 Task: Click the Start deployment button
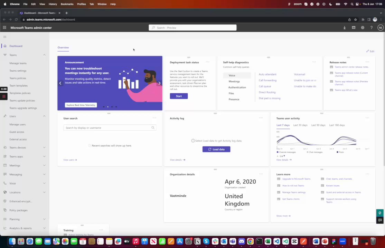coord(179,96)
